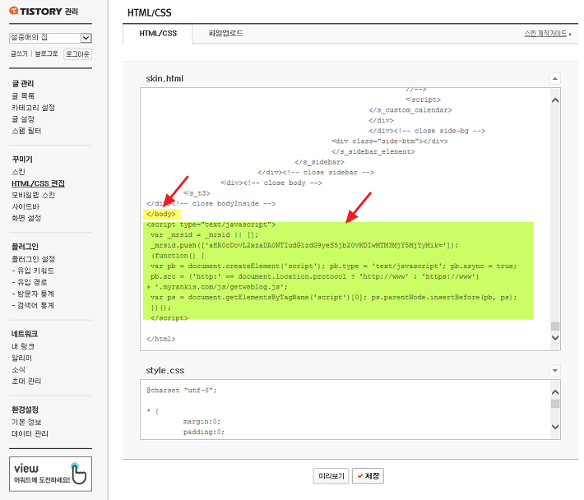The width and height of the screenshot is (584, 500).
Task: Open 카테고리 설정 menu item
Action: pyautogui.click(x=33, y=108)
